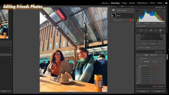Click the Navigator preview thumbnail
This screenshot has height=95, width=169.
tap(4, 24)
